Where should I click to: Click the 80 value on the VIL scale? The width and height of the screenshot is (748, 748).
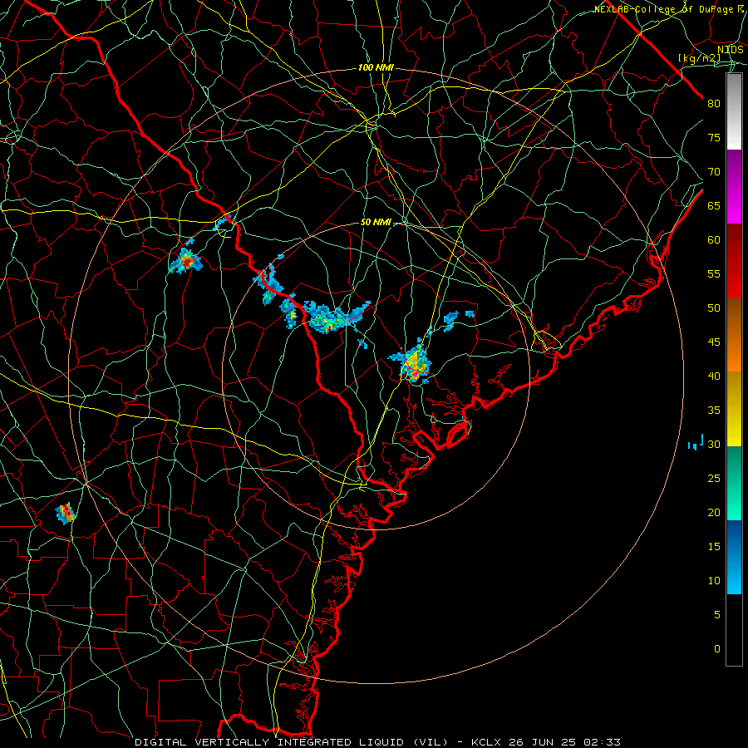pyautogui.click(x=714, y=104)
